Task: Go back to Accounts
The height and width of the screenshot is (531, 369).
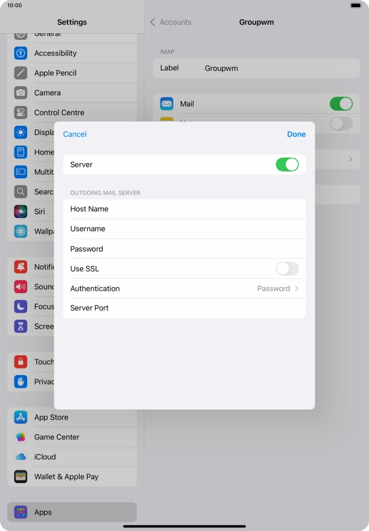Action: coord(171,22)
